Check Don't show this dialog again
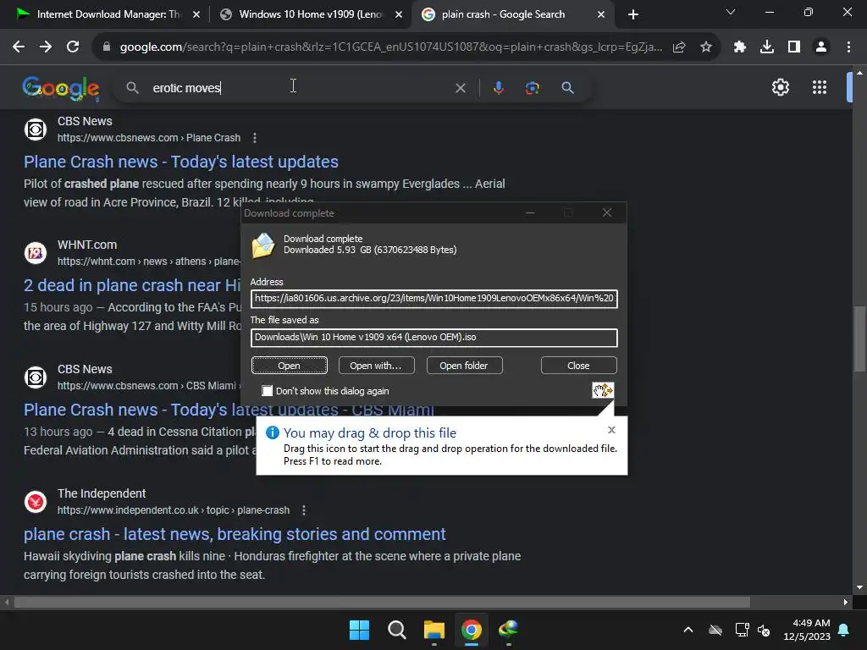 click(267, 391)
